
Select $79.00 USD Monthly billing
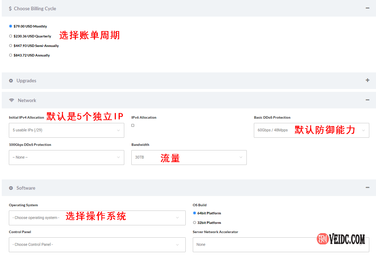click(11, 26)
